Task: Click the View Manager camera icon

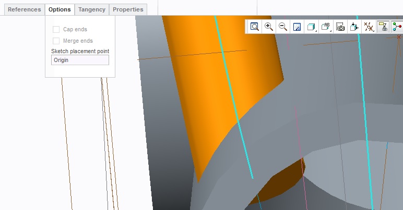Action: pos(340,27)
